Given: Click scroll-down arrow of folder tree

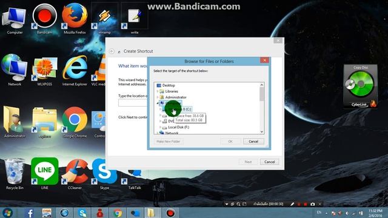Looking at the screenshot, I should [261, 132].
